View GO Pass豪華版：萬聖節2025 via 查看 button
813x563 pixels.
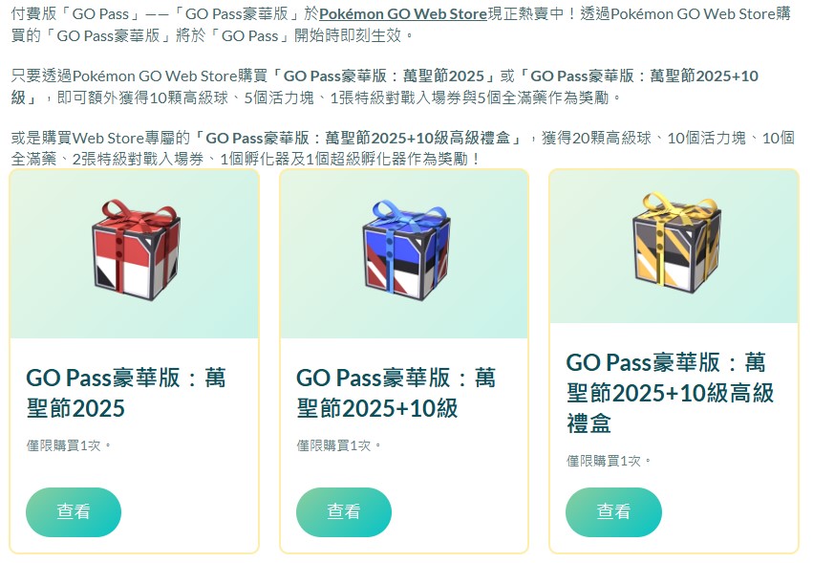74,511
